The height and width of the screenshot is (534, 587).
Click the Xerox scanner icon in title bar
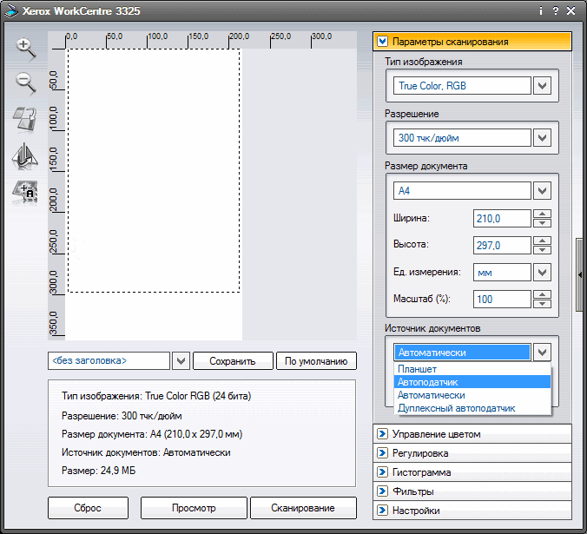click(x=11, y=11)
